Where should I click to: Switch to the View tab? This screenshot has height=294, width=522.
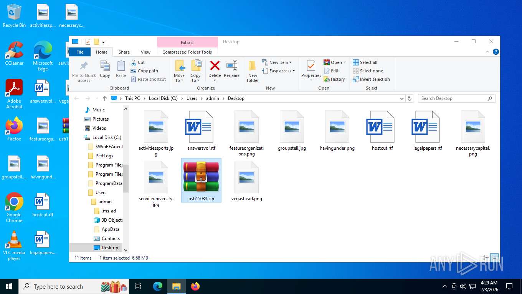click(x=145, y=52)
